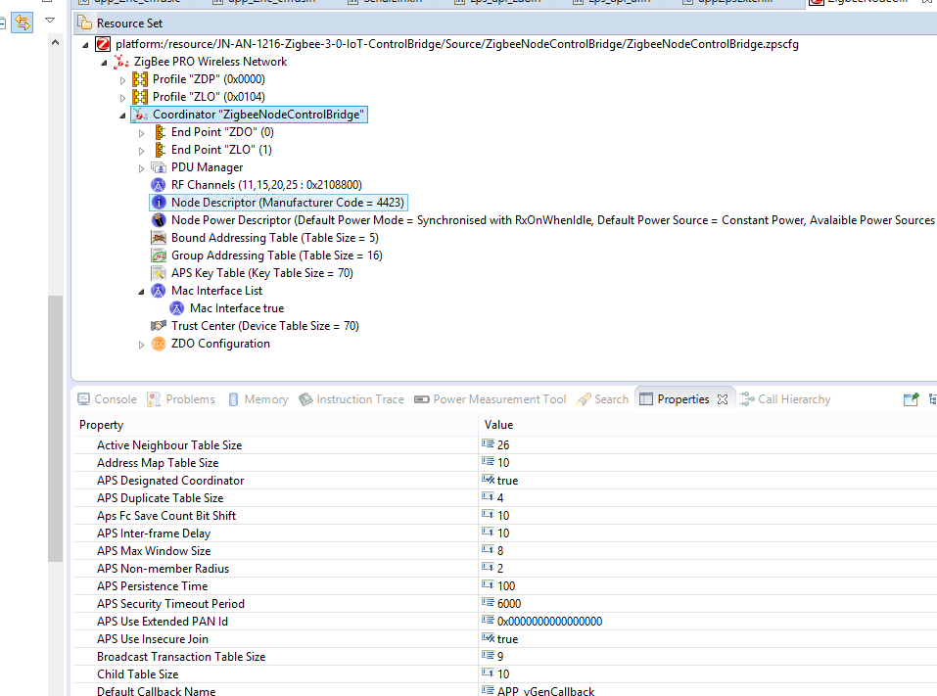Click the ZigBee PRO Wireless Network icon
Viewport: 937px width, 696px height.
coord(121,62)
